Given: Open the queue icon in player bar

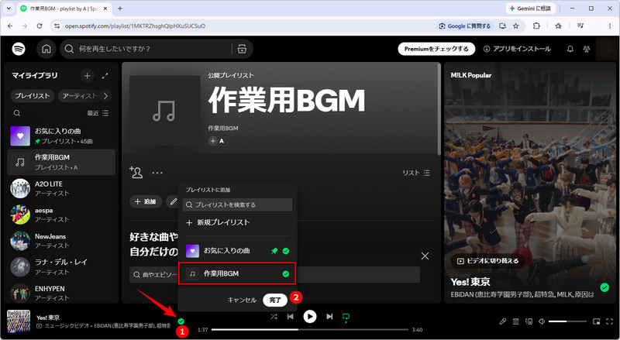Looking at the screenshot, I should pyautogui.click(x=515, y=321).
